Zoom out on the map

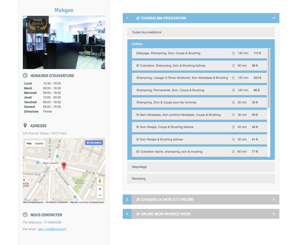point(100,195)
